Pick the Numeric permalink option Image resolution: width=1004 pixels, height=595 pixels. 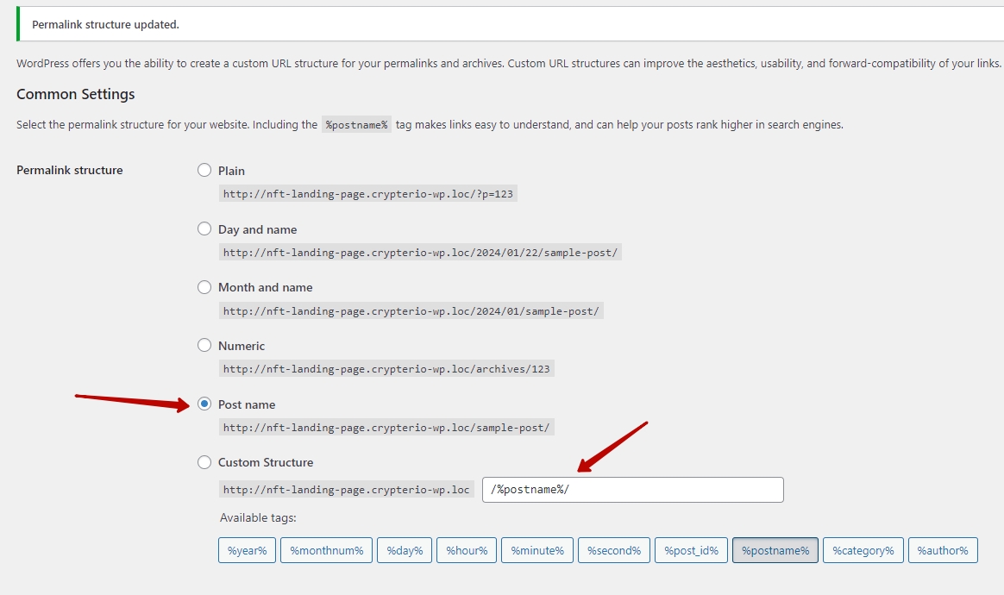[204, 346]
